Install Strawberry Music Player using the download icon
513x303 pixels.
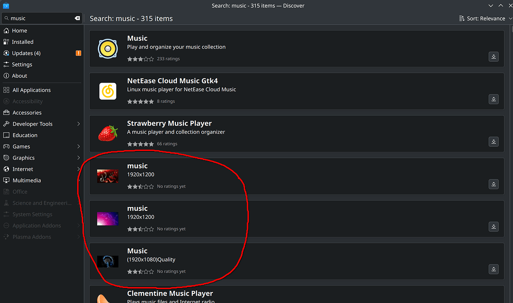493,141
